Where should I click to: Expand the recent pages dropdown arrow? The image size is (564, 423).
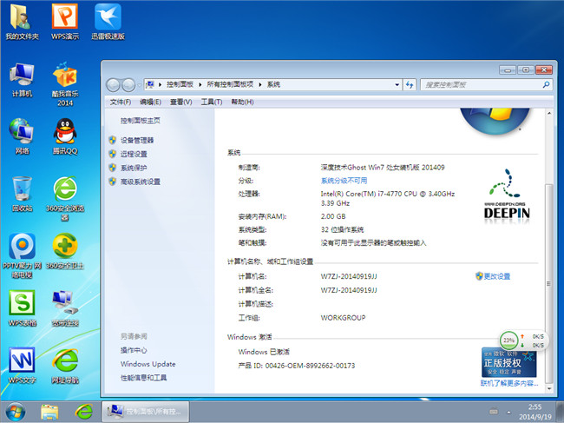pos(139,85)
